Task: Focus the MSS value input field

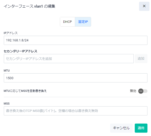Action: (x=76, y=111)
